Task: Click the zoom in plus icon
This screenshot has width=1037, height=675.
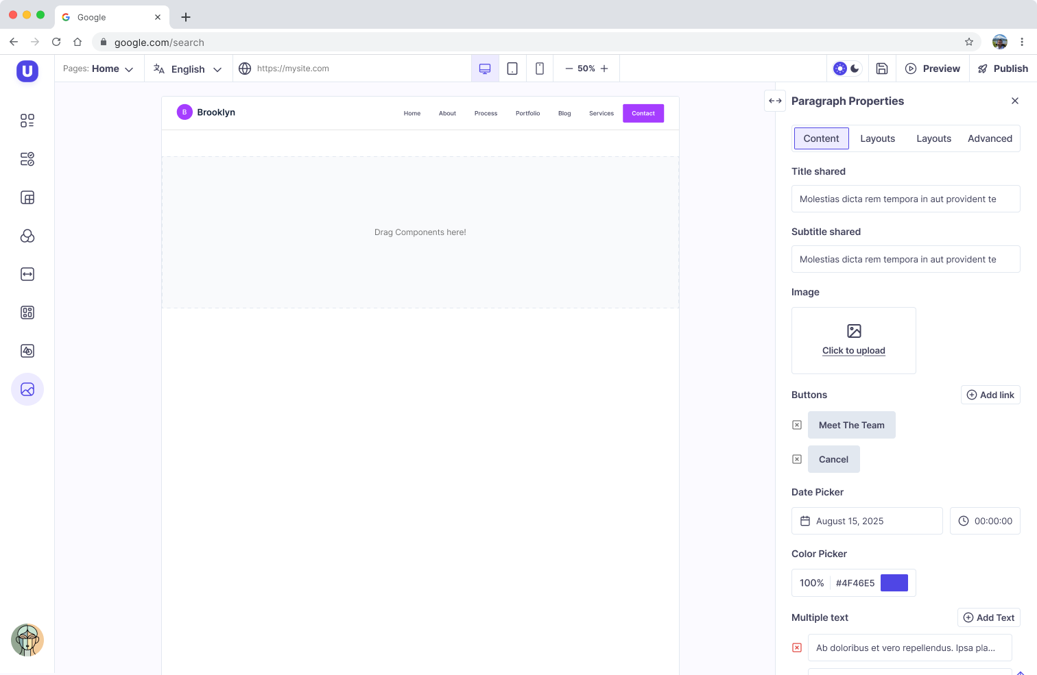Action: tap(604, 69)
